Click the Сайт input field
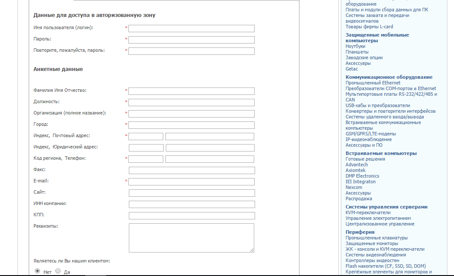 192,193
